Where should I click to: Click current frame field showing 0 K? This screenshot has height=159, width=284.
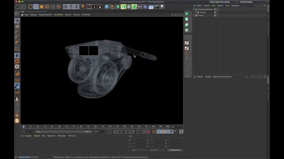pos(28,132)
